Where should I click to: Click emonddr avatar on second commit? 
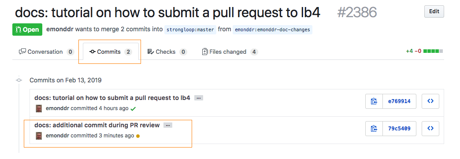39,136
